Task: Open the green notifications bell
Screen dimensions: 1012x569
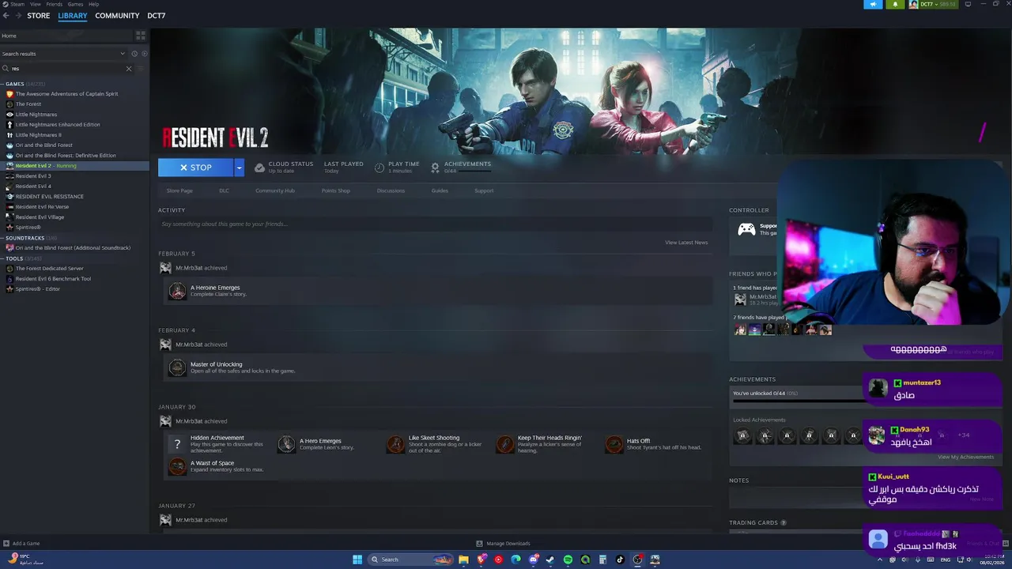Action: point(895,4)
